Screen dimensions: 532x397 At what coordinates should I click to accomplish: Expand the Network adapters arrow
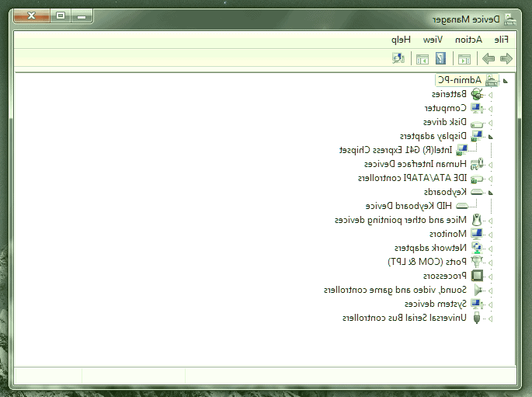(x=490, y=249)
